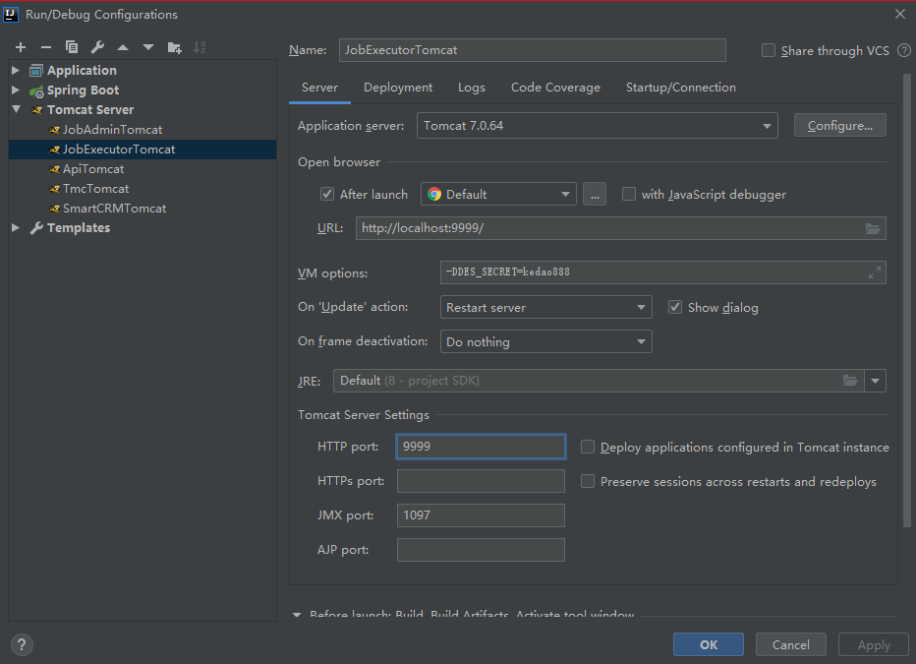This screenshot has height=664, width=916.
Task: Check 'Preserve sessions across restarts and redeploys'
Action: tap(587, 481)
